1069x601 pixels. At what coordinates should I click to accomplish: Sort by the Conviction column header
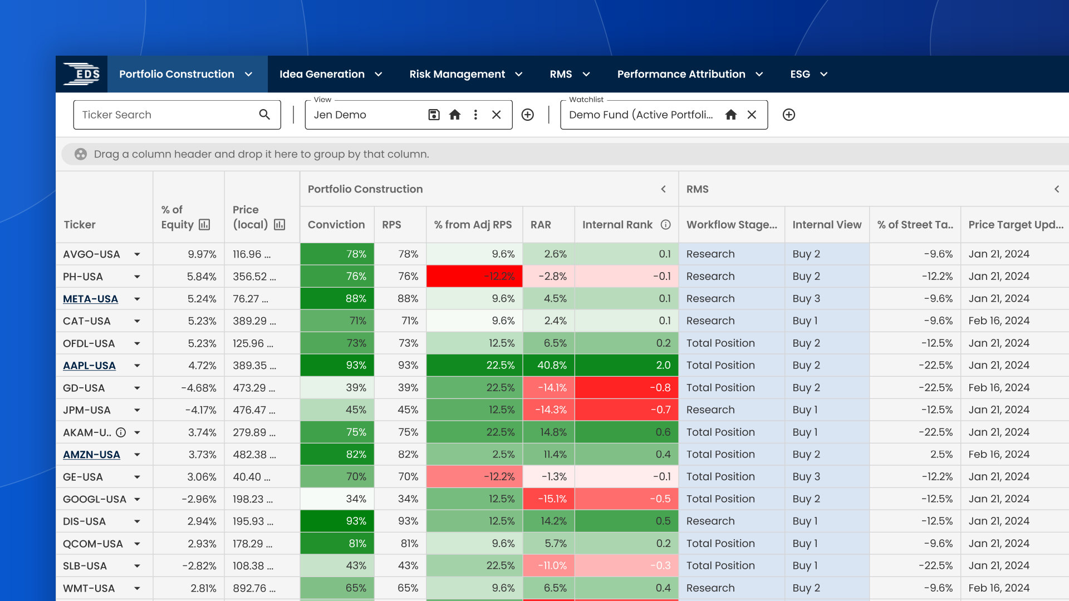pos(336,224)
